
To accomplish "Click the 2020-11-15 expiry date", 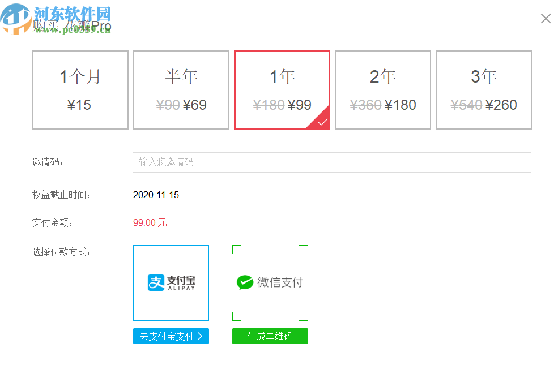I will [x=156, y=195].
